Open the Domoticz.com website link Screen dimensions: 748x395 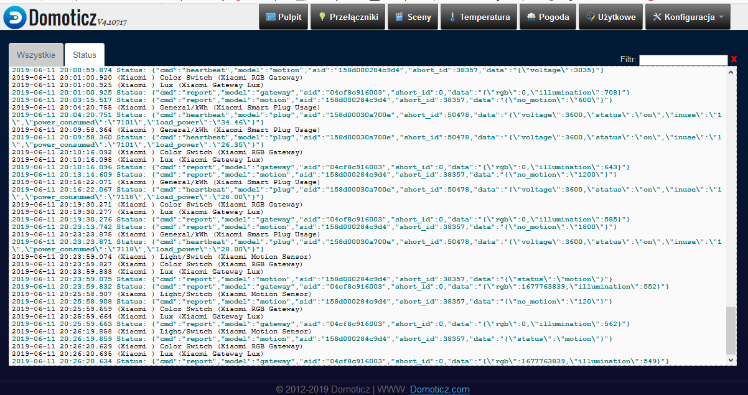click(x=439, y=389)
